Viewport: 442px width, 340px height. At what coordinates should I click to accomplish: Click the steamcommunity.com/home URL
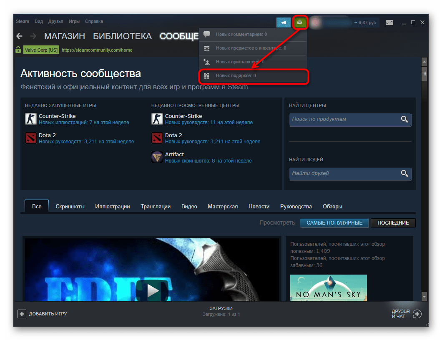pyautogui.click(x=97, y=50)
